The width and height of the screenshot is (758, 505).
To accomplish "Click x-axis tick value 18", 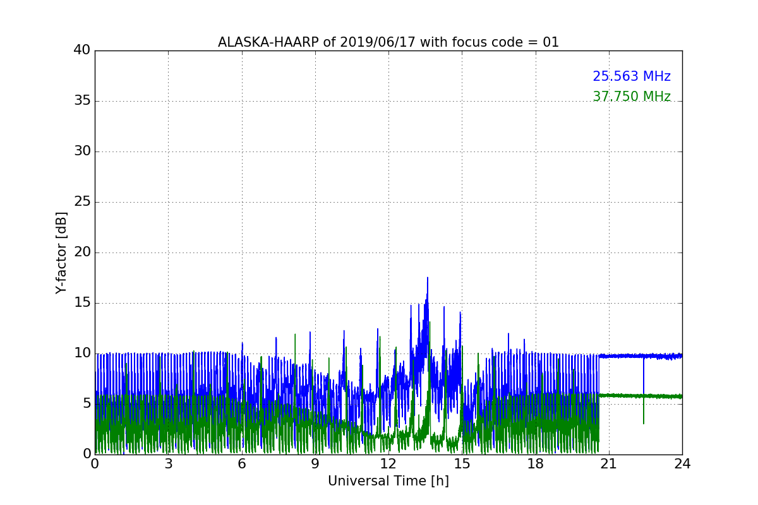I will [x=536, y=464].
